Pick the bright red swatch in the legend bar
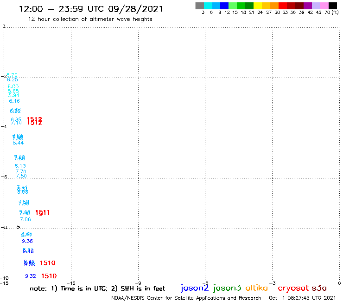This screenshot has height=302, width=343. (283, 6)
